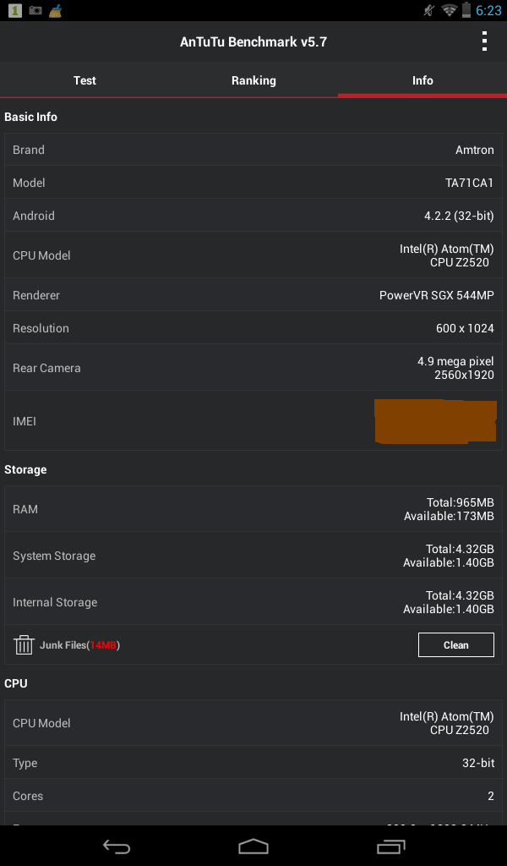Tap the Wi-Fi status bar icon
This screenshot has width=507, height=866.
[448, 11]
